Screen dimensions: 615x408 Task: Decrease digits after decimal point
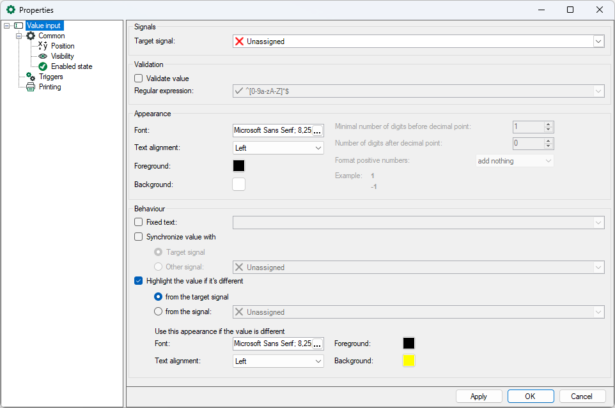click(x=549, y=146)
